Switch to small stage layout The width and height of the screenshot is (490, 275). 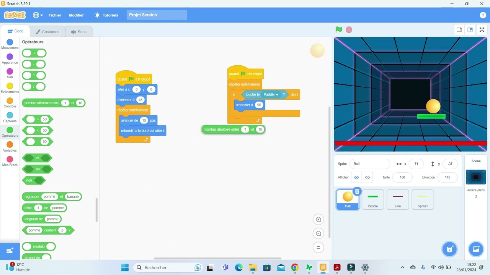click(x=459, y=30)
